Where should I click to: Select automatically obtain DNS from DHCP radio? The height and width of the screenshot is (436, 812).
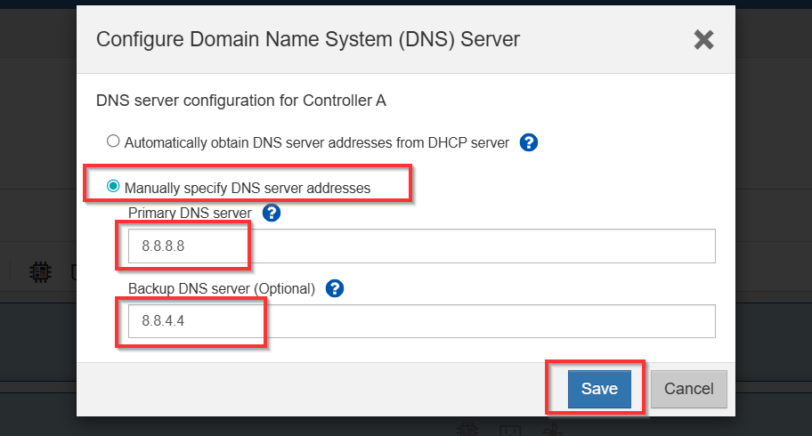[113, 141]
